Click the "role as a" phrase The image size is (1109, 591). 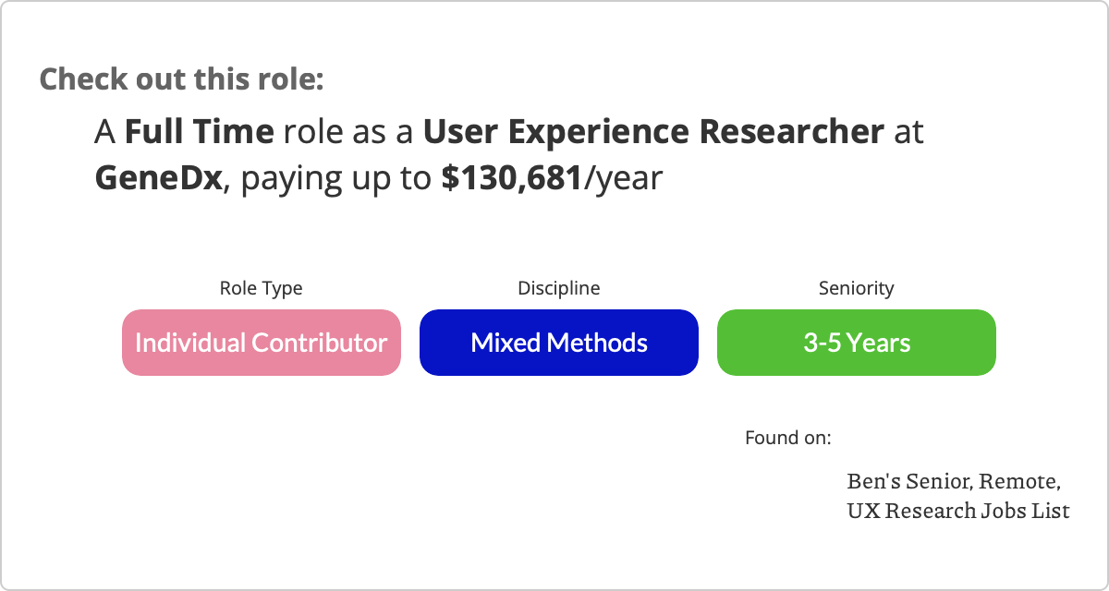(x=347, y=133)
